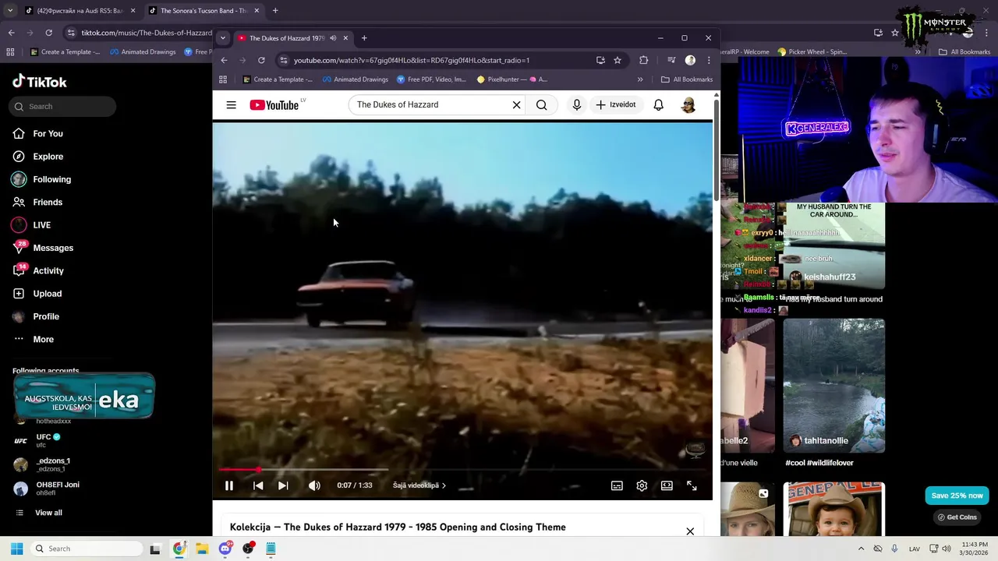Open YouTube player settings gear
998x561 pixels.
coord(642,485)
